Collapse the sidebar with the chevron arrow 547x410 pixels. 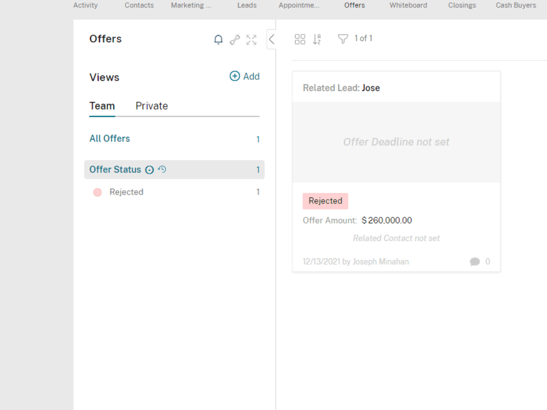[272, 39]
